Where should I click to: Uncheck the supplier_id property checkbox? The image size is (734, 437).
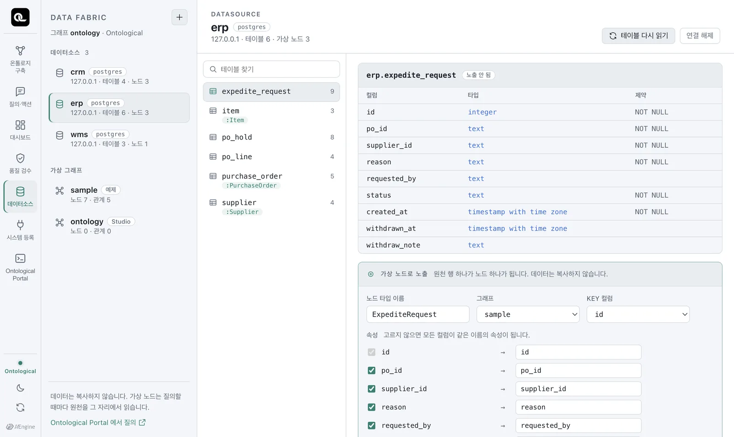point(372,389)
